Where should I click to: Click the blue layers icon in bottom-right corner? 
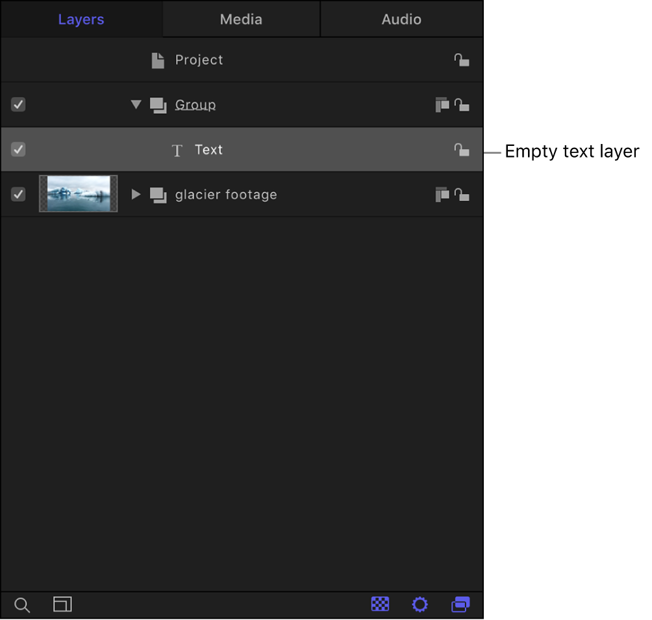coord(460,604)
